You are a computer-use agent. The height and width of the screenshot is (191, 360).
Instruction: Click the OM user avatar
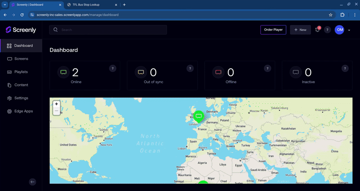[339, 30]
